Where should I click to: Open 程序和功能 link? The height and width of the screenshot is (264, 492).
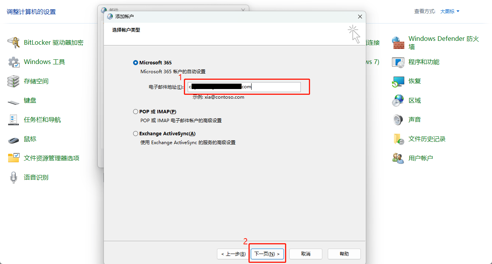click(424, 62)
